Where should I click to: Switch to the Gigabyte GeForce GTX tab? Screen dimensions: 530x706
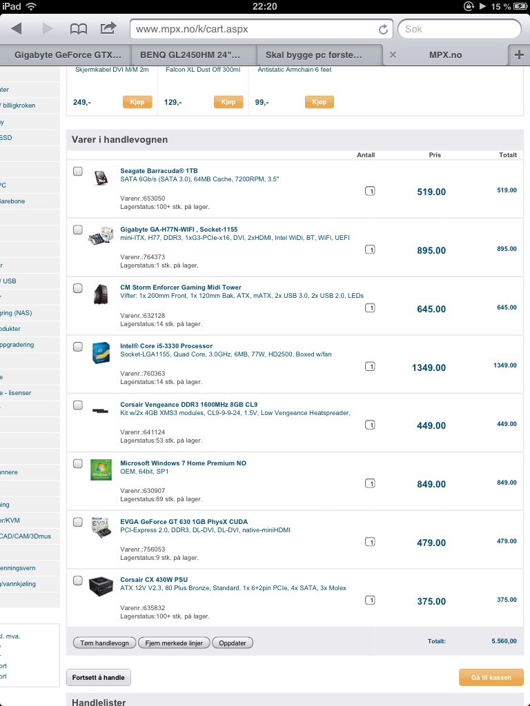(x=67, y=55)
